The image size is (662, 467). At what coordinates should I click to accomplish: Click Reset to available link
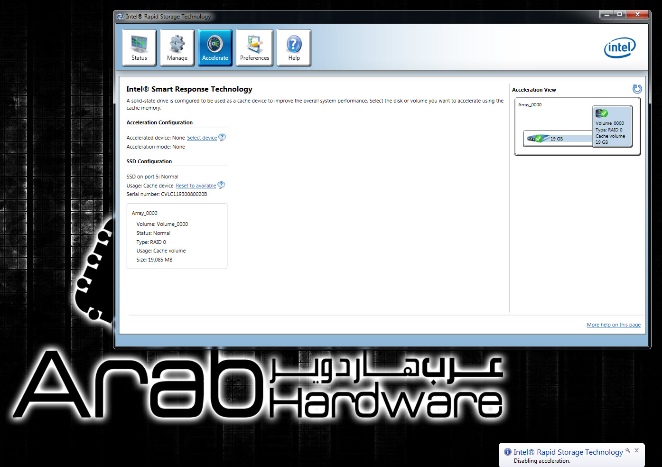(196, 186)
